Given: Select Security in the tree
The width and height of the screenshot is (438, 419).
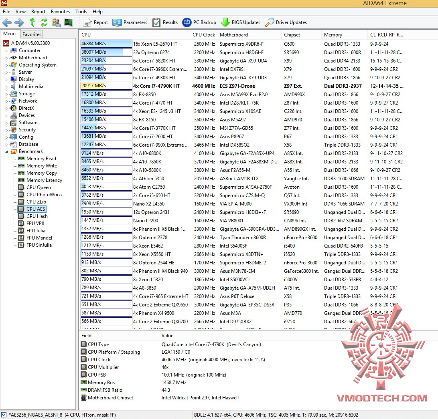Looking at the screenshot, I should tap(27, 130).
